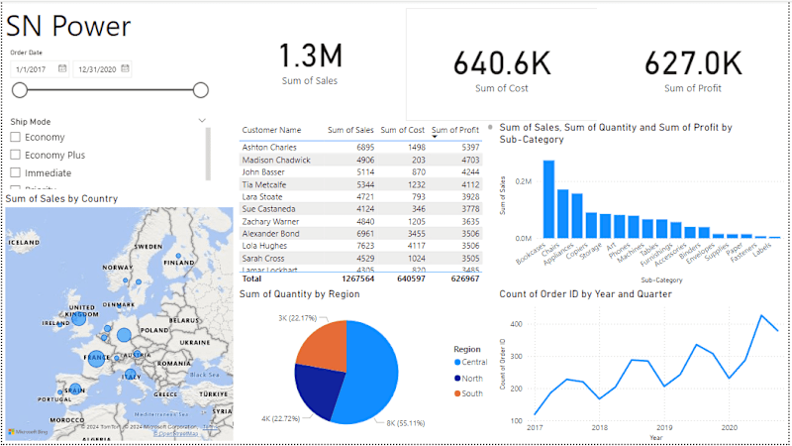Click the left Order Date slider handle
Viewport: 792px width, 446px height.
pyautogui.click(x=20, y=90)
